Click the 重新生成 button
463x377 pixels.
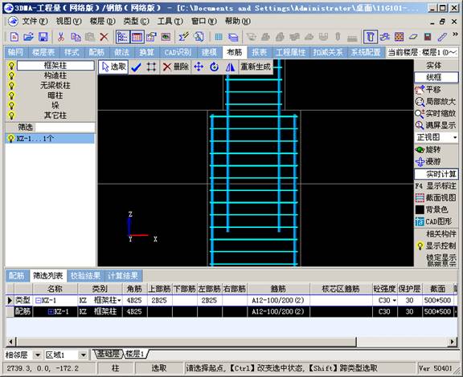256,67
